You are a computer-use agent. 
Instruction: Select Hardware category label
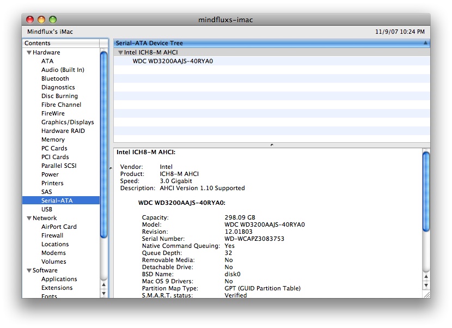pyautogui.click(x=46, y=52)
